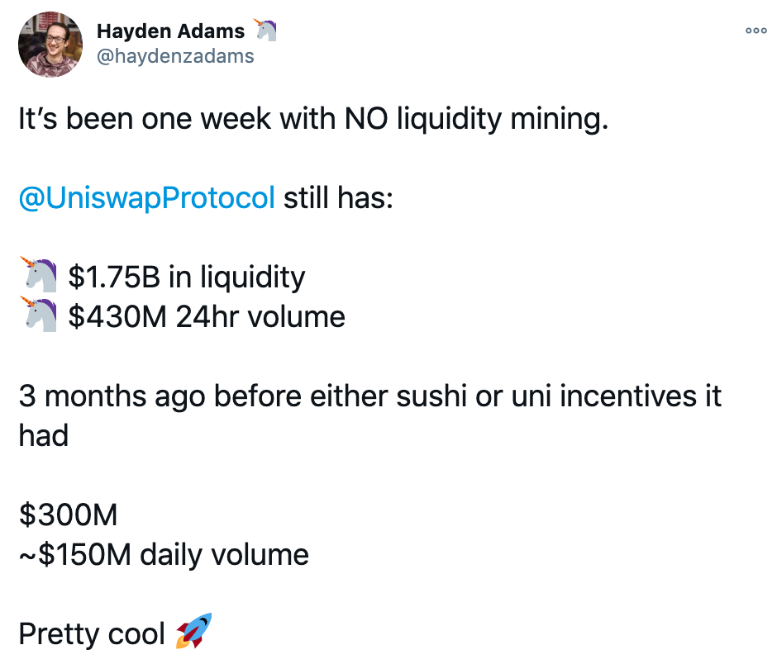This screenshot has width=777, height=664.
Task: Click the text '$1.75B in liquidity'
Action: coord(186,277)
